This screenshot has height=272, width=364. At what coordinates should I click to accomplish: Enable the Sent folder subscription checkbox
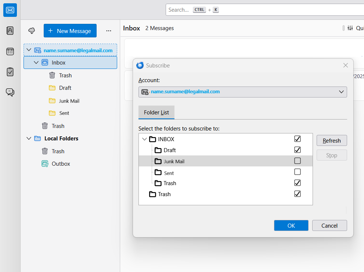298,172
